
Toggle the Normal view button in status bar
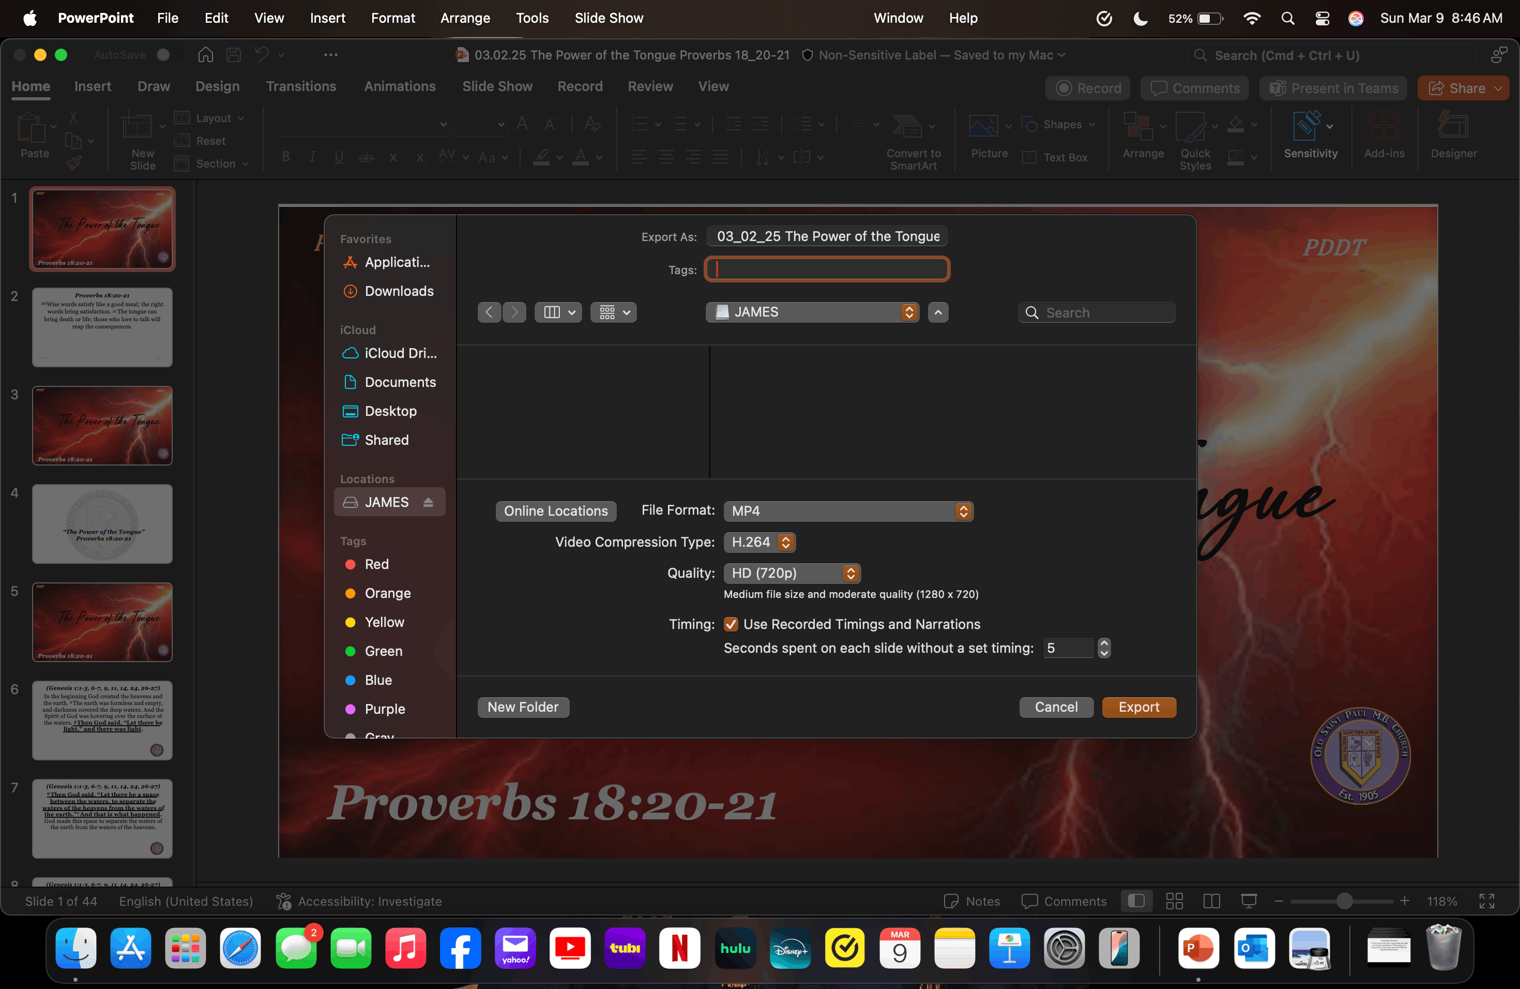(1136, 901)
